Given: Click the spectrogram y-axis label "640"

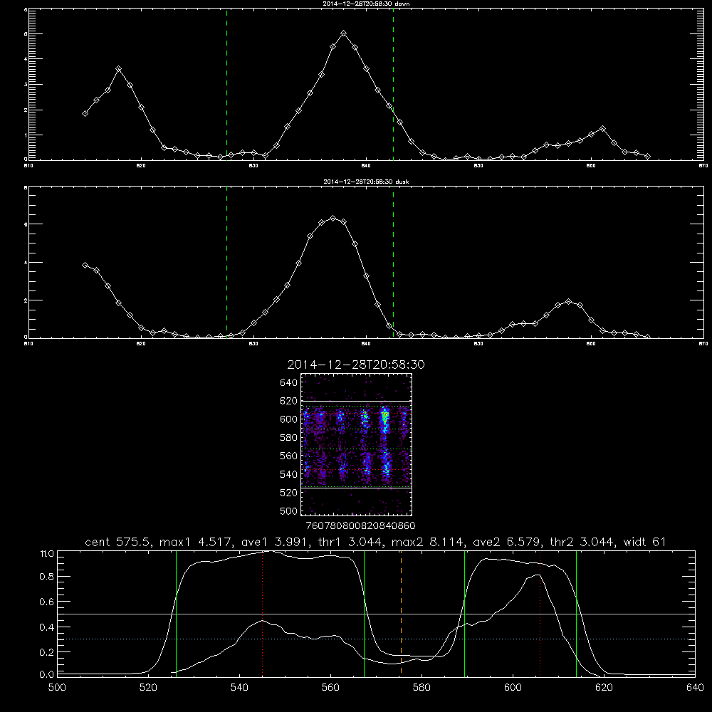Looking at the screenshot, I should tap(289, 382).
